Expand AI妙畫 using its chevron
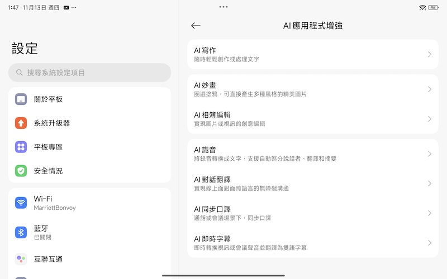 pyautogui.click(x=429, y=89)
